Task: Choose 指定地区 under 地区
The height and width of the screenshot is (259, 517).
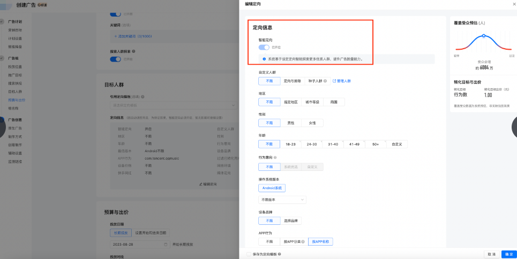Action: tap(291, 102)
